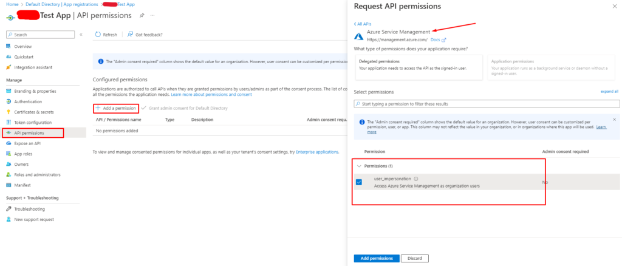Click the Discard button
The width and height of the screenshot is (622, 266).
[x=414, y=259]
